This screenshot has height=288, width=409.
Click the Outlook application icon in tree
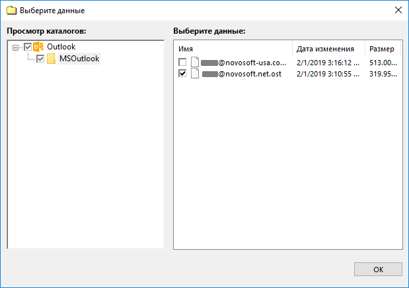point(38,47)
